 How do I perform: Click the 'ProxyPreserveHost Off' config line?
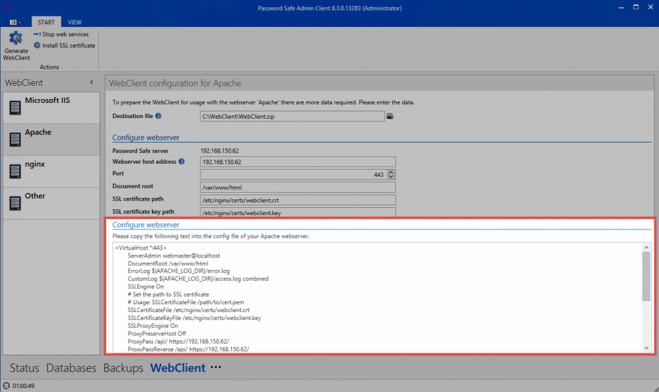[157, 333]
